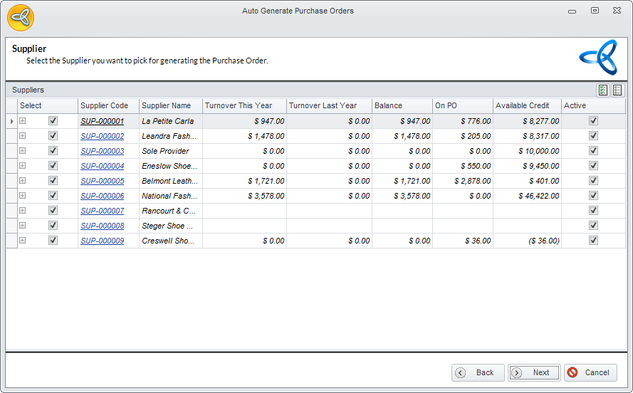Click National Fashion Turnover This Year cell
Viewport: 633px width, 393px height.
tap(244, 196)
